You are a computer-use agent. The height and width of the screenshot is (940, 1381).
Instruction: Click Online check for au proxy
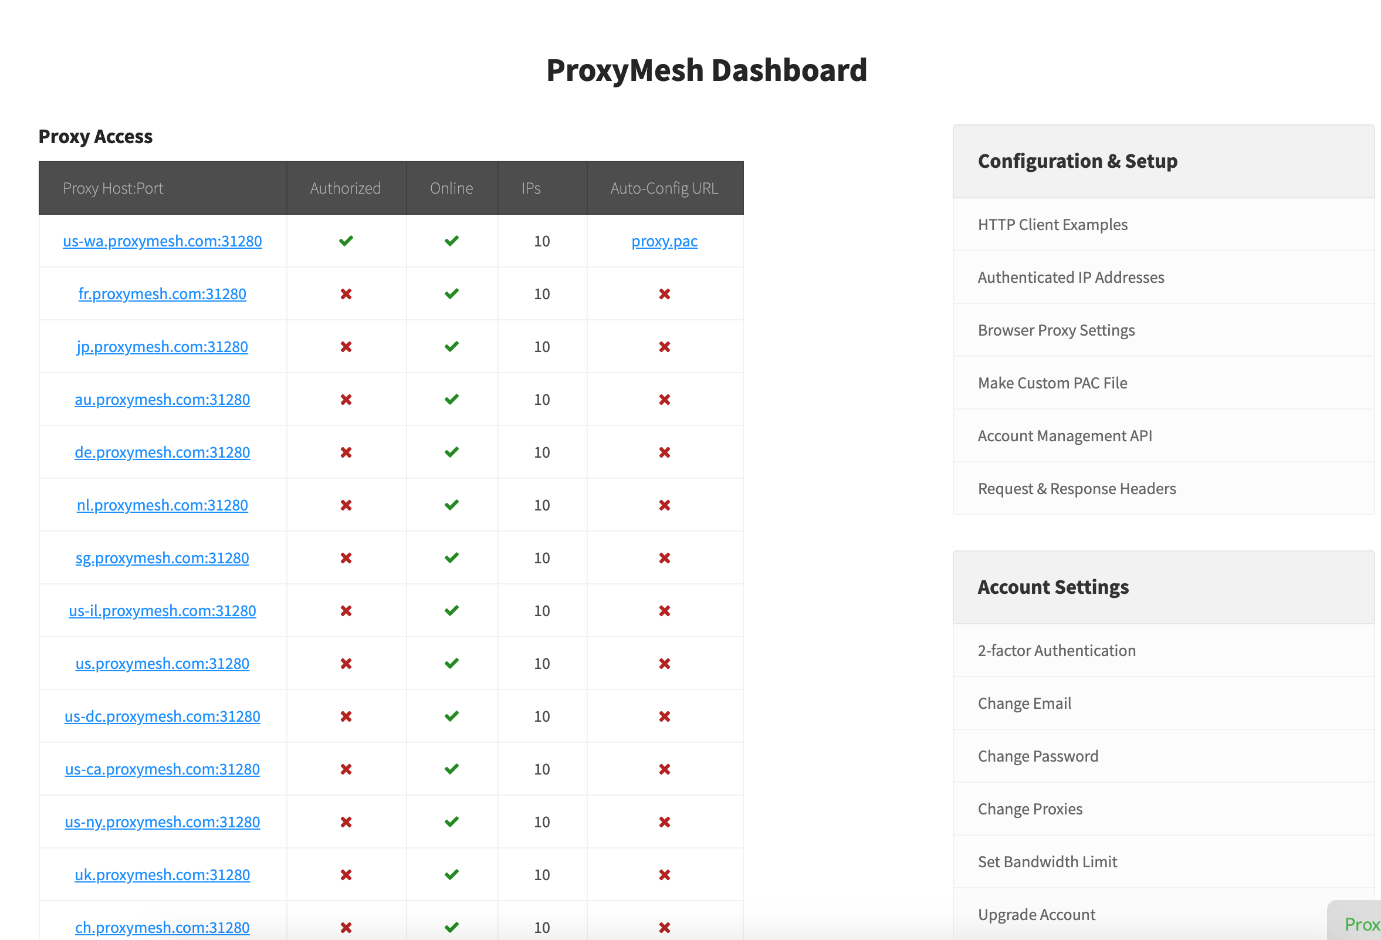(x=452, y=400)
